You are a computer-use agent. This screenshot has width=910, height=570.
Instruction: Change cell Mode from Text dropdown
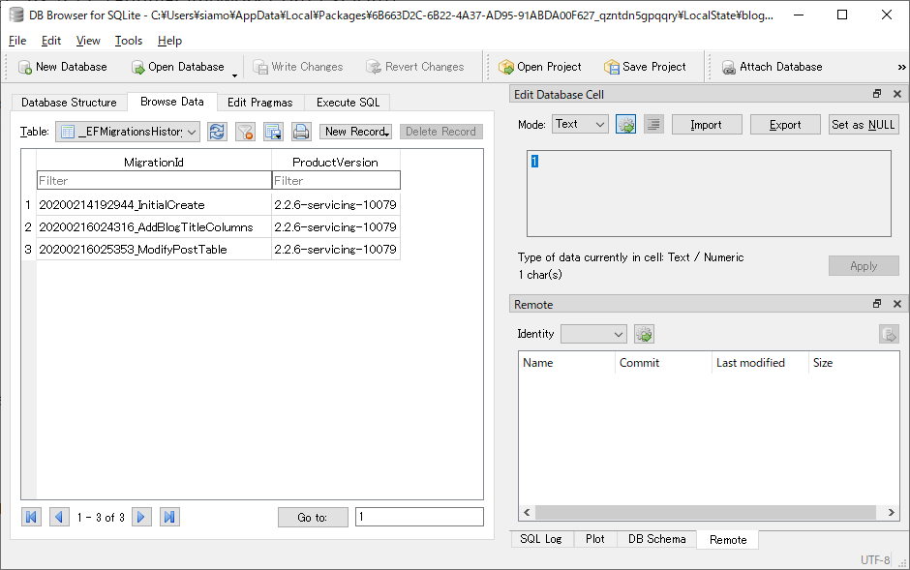579,124
